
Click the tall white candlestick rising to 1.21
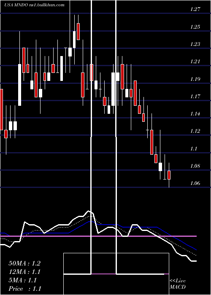(19, 85)
